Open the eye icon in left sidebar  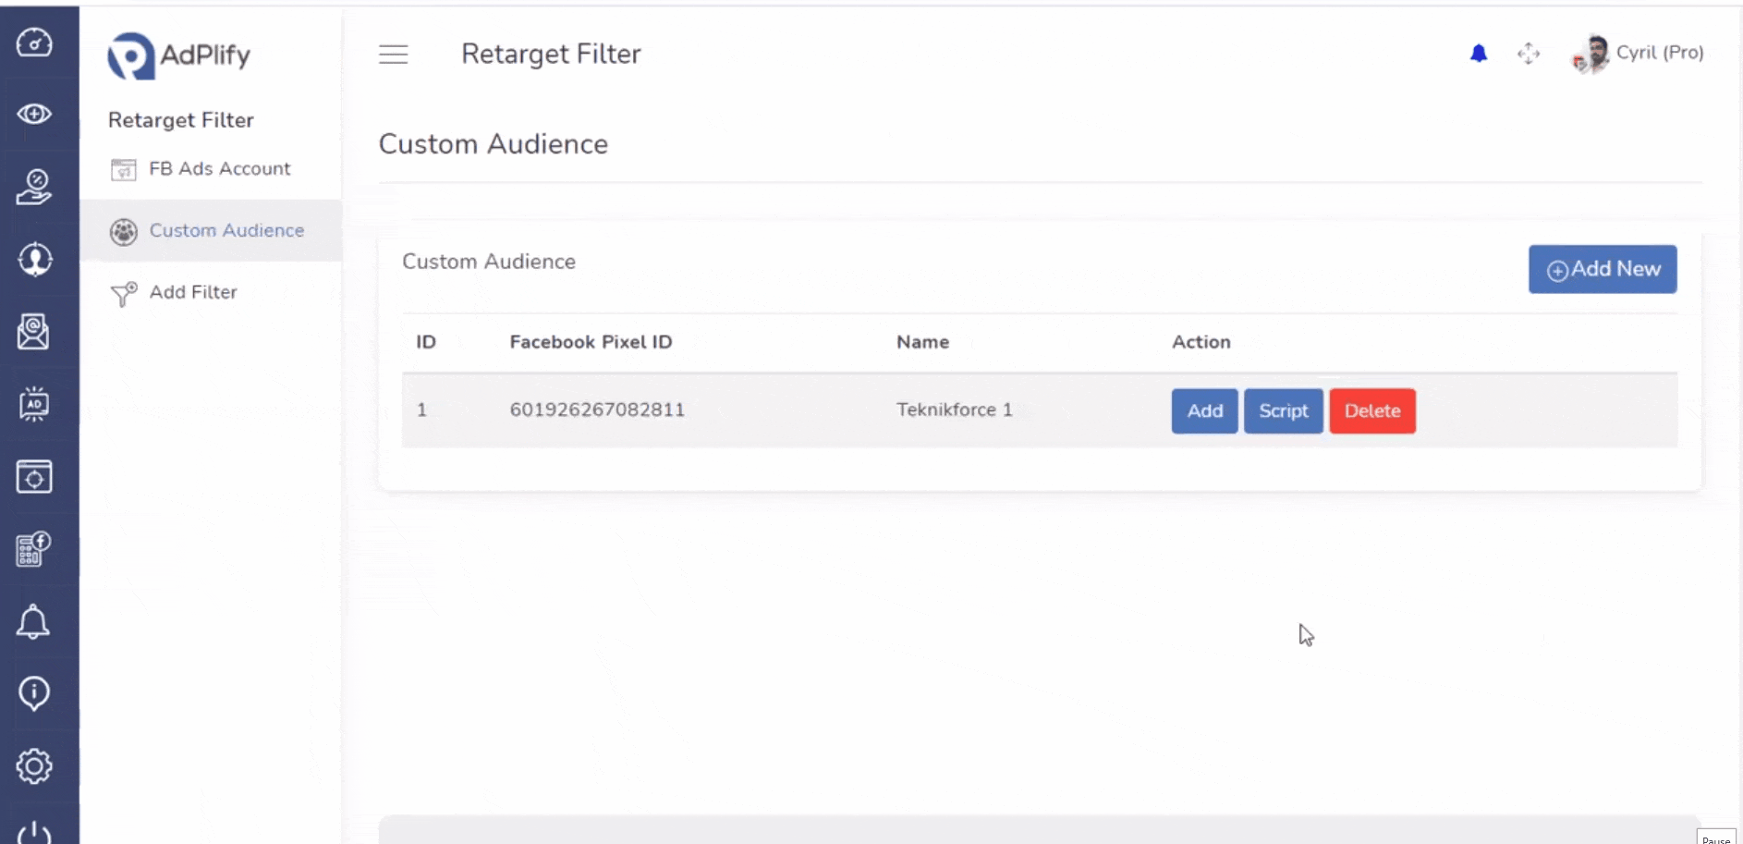click(x=34, y=114)
